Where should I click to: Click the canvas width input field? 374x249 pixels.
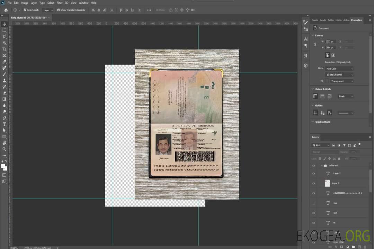click(x=330, y=41)
